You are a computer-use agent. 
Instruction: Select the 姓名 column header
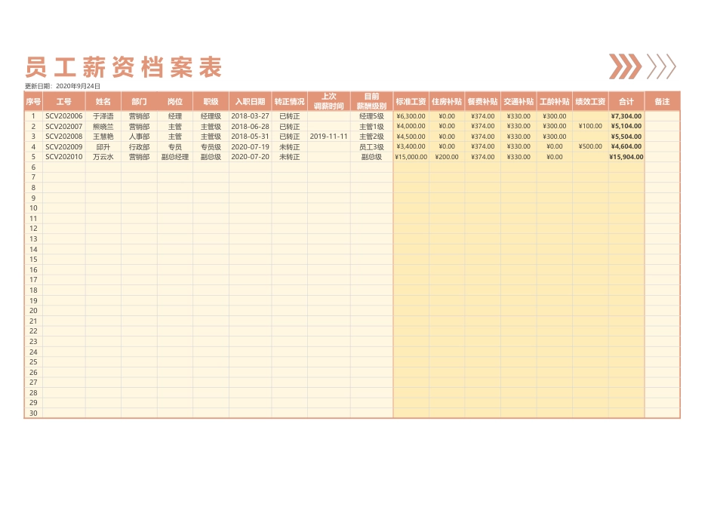[103, 101]
